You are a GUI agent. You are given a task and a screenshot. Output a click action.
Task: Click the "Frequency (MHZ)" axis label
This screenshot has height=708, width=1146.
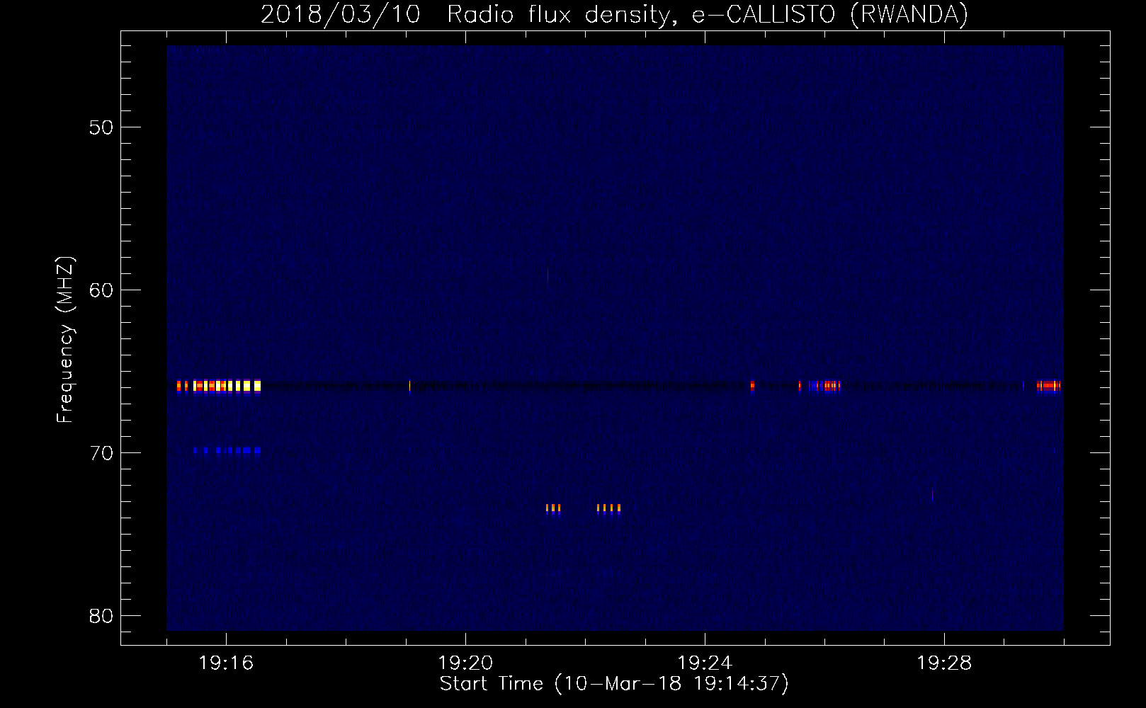(66, 341)
